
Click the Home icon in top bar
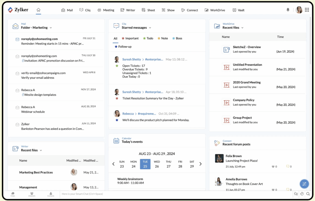tap(38, 10)
